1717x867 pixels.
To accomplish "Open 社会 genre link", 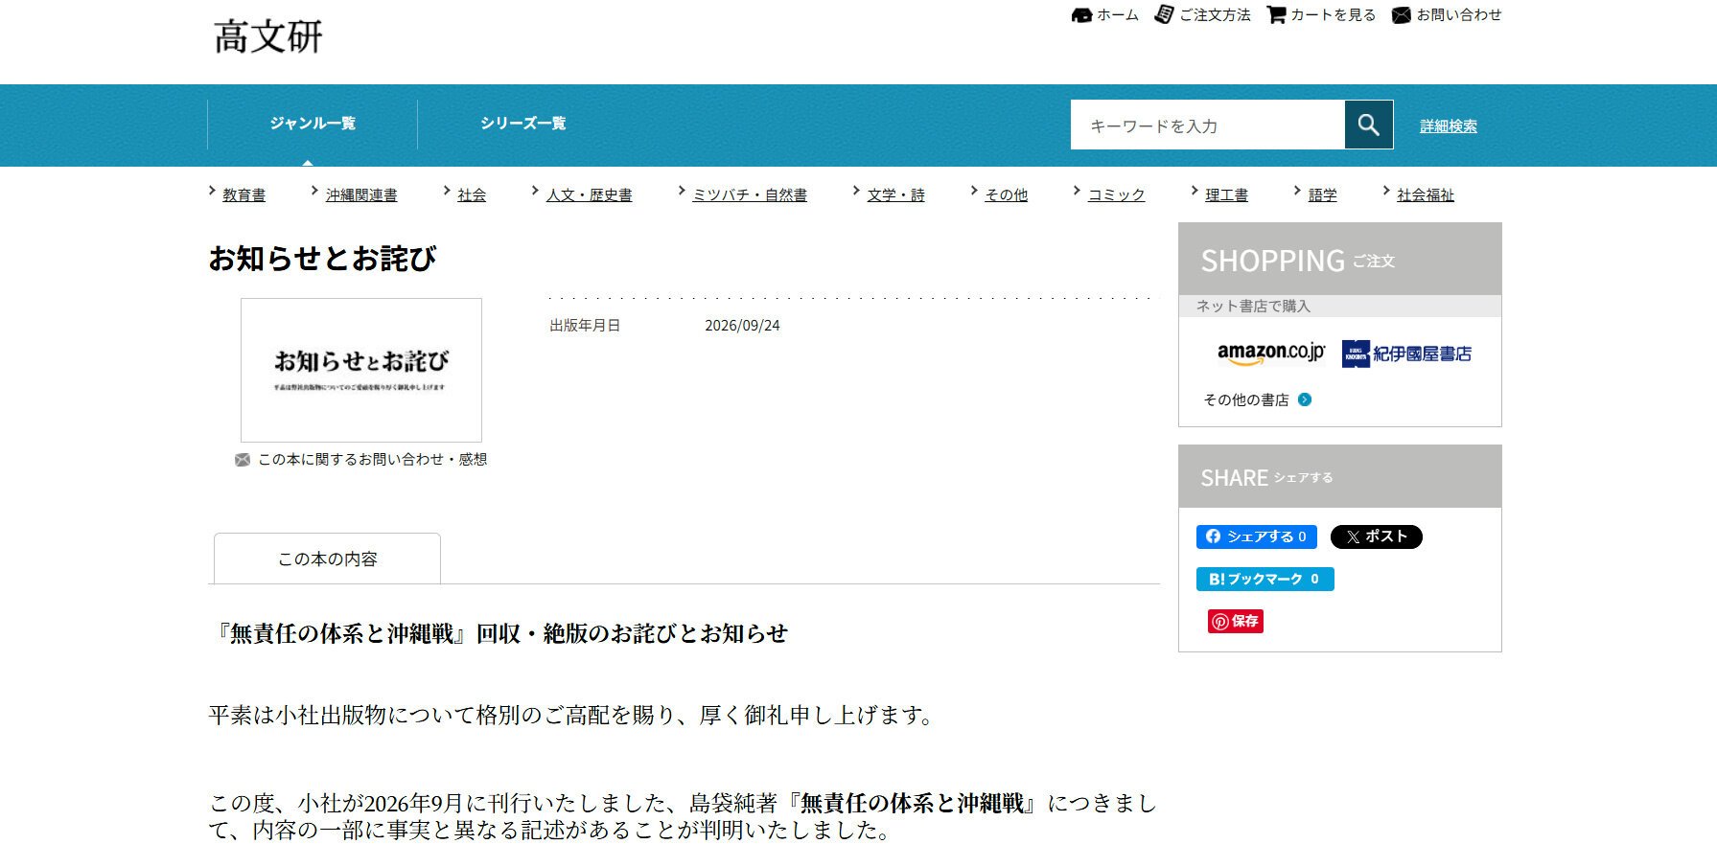I will [472, 195].
